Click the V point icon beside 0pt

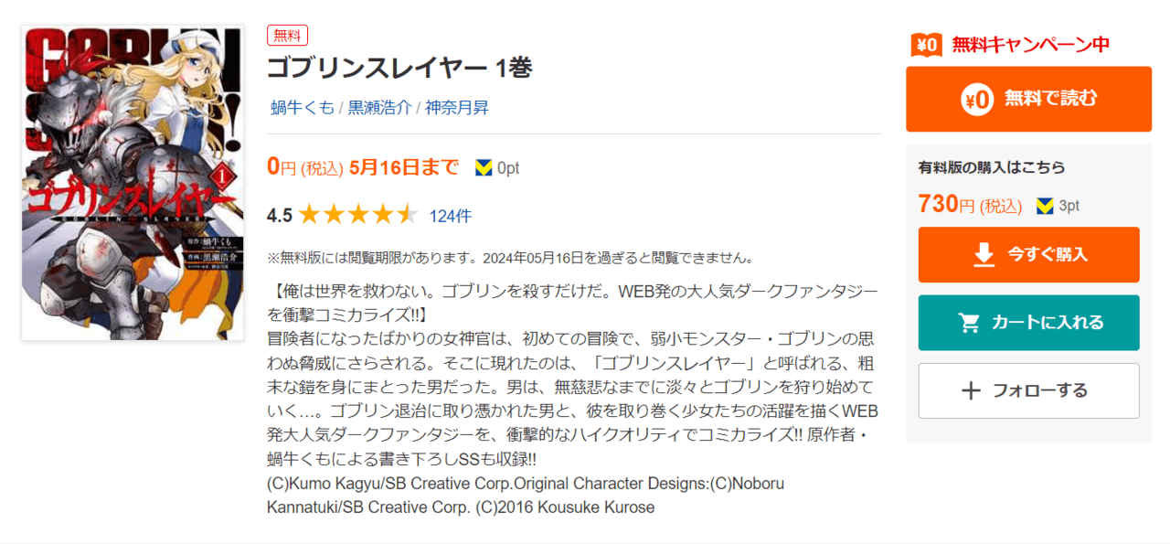(484, 167)
